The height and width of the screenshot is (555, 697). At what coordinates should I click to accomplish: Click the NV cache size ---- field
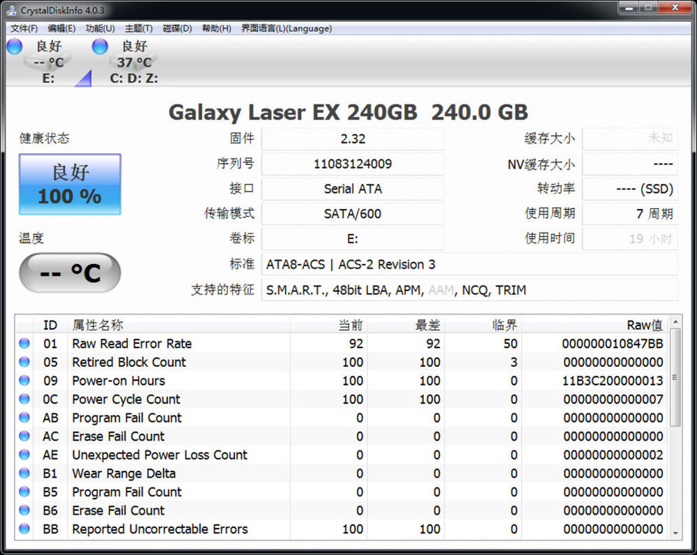pyautogui.click(x=630, y=164)
